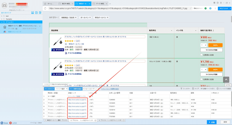Image resolution: width=232 pixels, height=125 pixels.
Task: Close bottom tab 2. アスクル ノック式ゲルインク
Action: (95, 120)
